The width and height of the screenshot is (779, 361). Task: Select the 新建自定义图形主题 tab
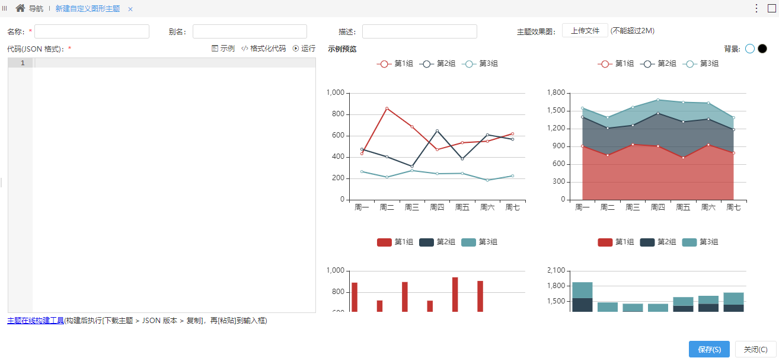(88, 9)
